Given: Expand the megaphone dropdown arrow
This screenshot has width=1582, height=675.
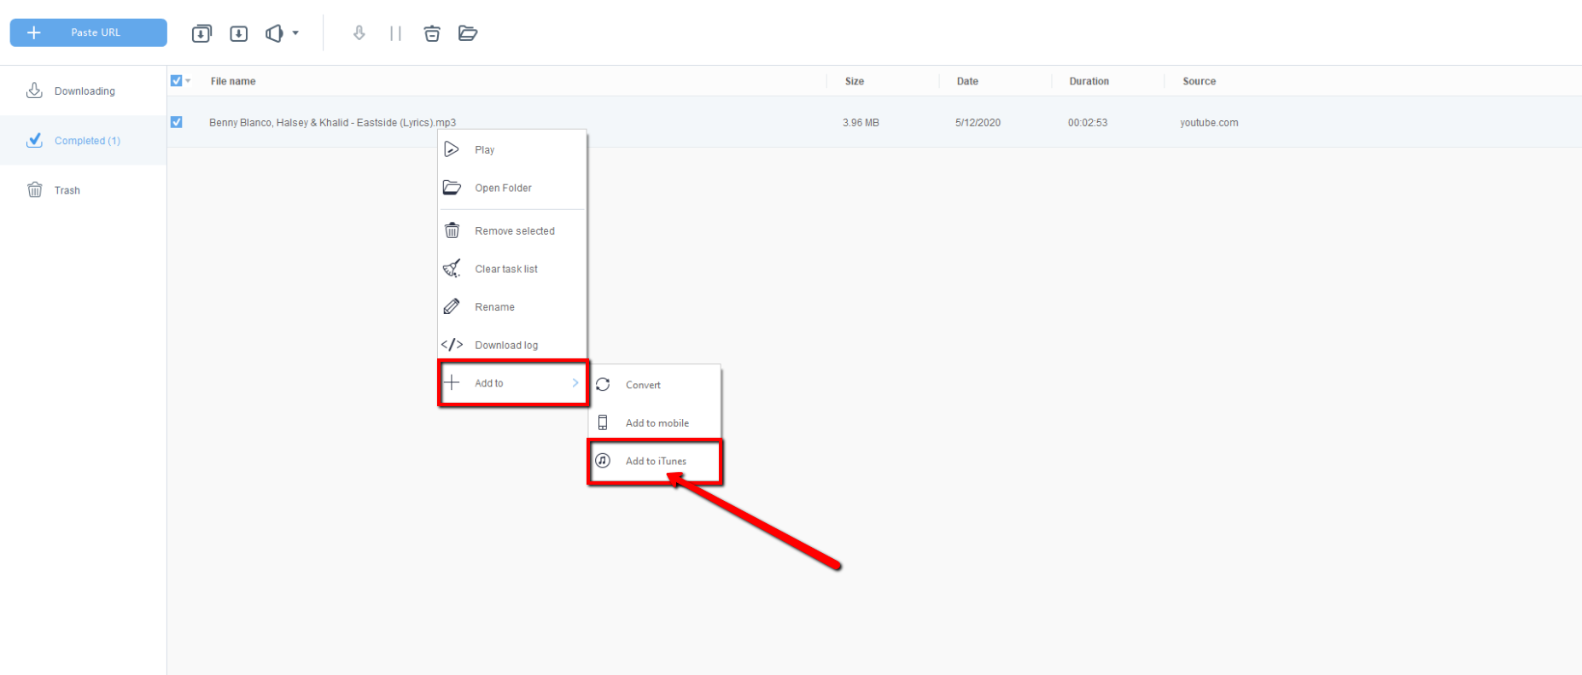Looking at the screenshot, I should pyautogui.click(x=295, y=33).
